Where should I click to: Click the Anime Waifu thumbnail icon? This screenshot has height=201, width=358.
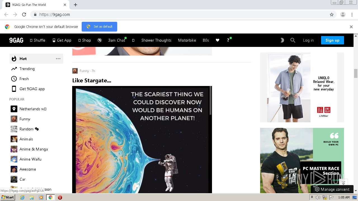click(x=14, y=159)
